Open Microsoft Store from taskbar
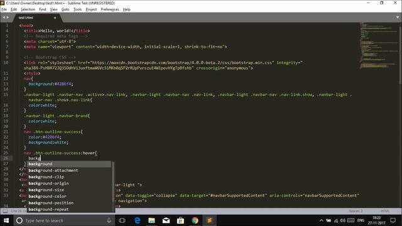Screen dimensions: 402x226 180,220
